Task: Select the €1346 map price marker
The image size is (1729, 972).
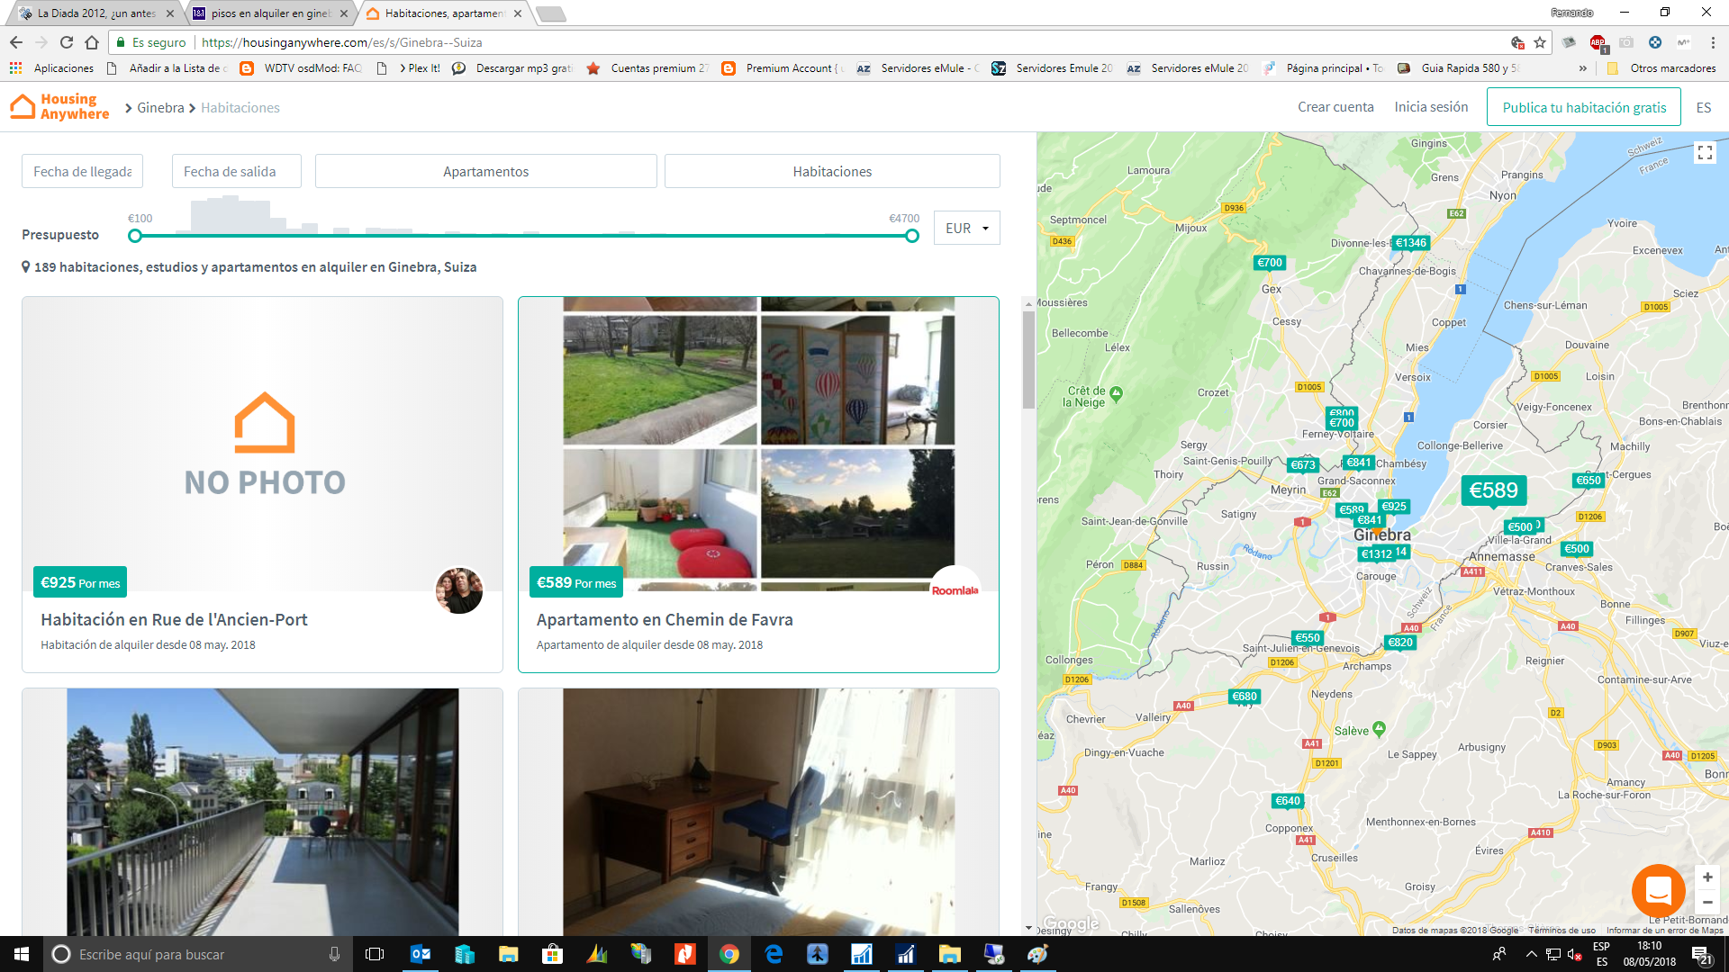Action: (x=1410, y=243)
